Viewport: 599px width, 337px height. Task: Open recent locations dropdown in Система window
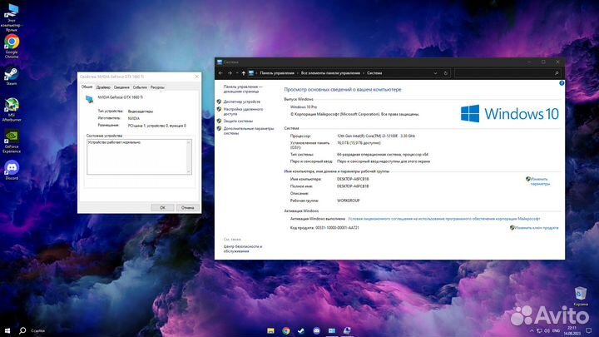coord(237,73)
